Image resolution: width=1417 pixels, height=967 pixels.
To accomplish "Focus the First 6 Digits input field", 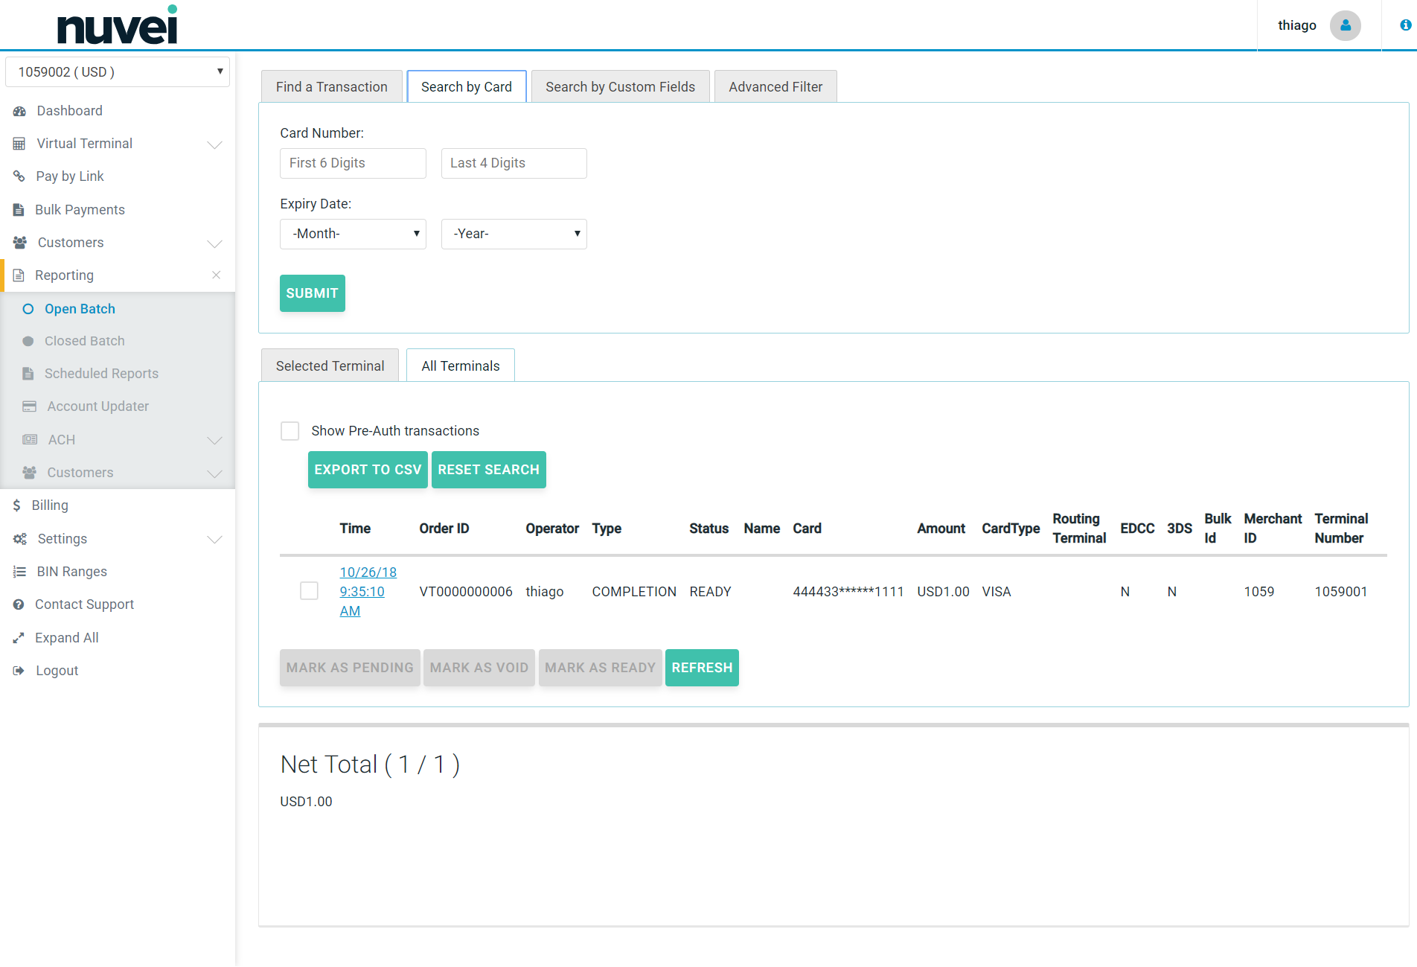I will [353, 163].
